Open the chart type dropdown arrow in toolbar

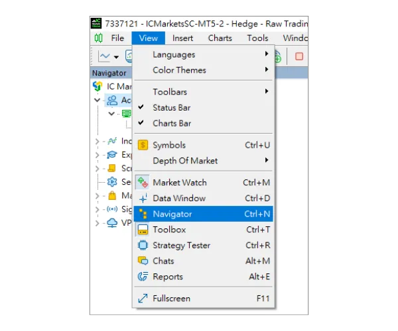(x=116, y=57)
